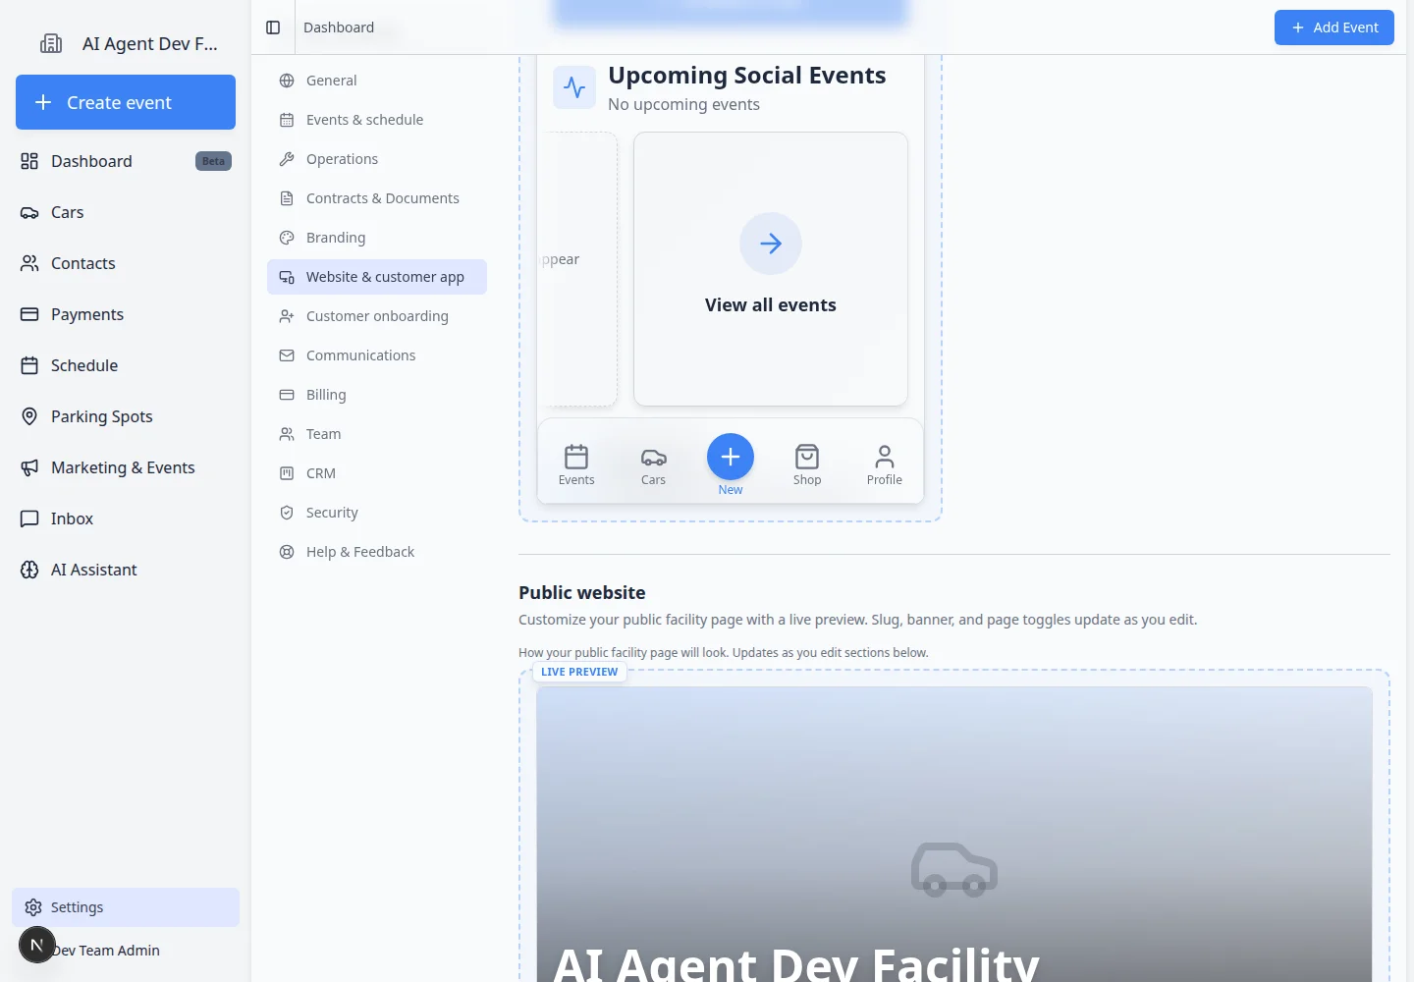Viewport: 1414px width, 982px height.
Task: Select the Profile icon in preview nav
Action: (885, 457)
